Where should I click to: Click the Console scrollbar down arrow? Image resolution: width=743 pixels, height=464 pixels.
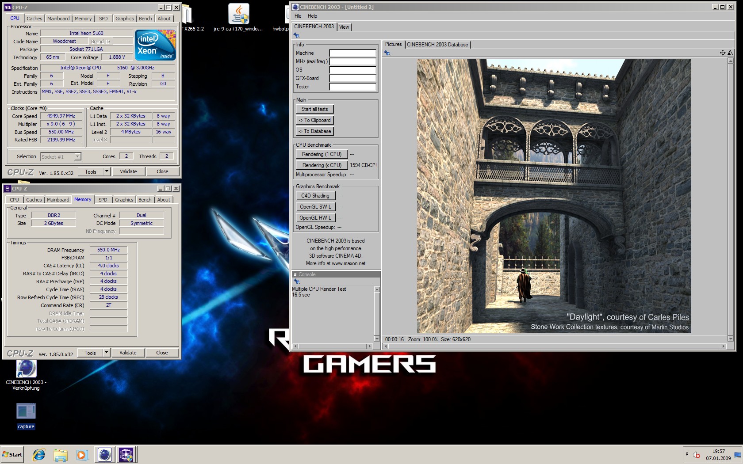point(377,339)
